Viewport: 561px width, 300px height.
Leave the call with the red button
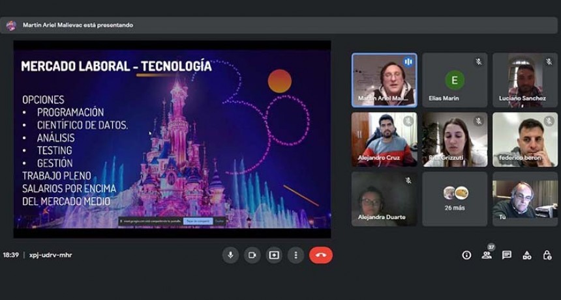321,255
